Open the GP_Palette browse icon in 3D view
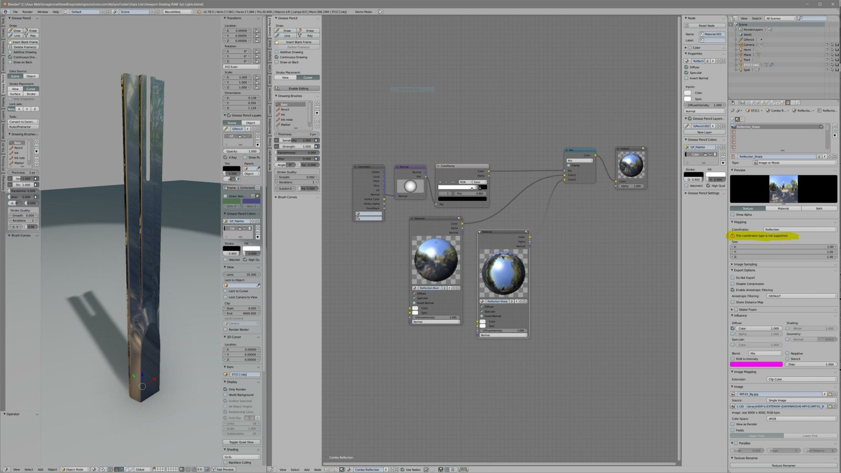 226,221
